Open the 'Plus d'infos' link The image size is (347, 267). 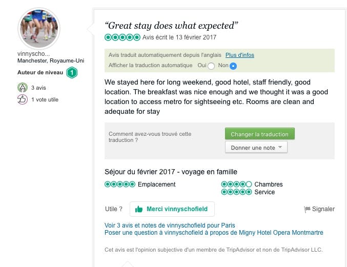tap(240, 55)
